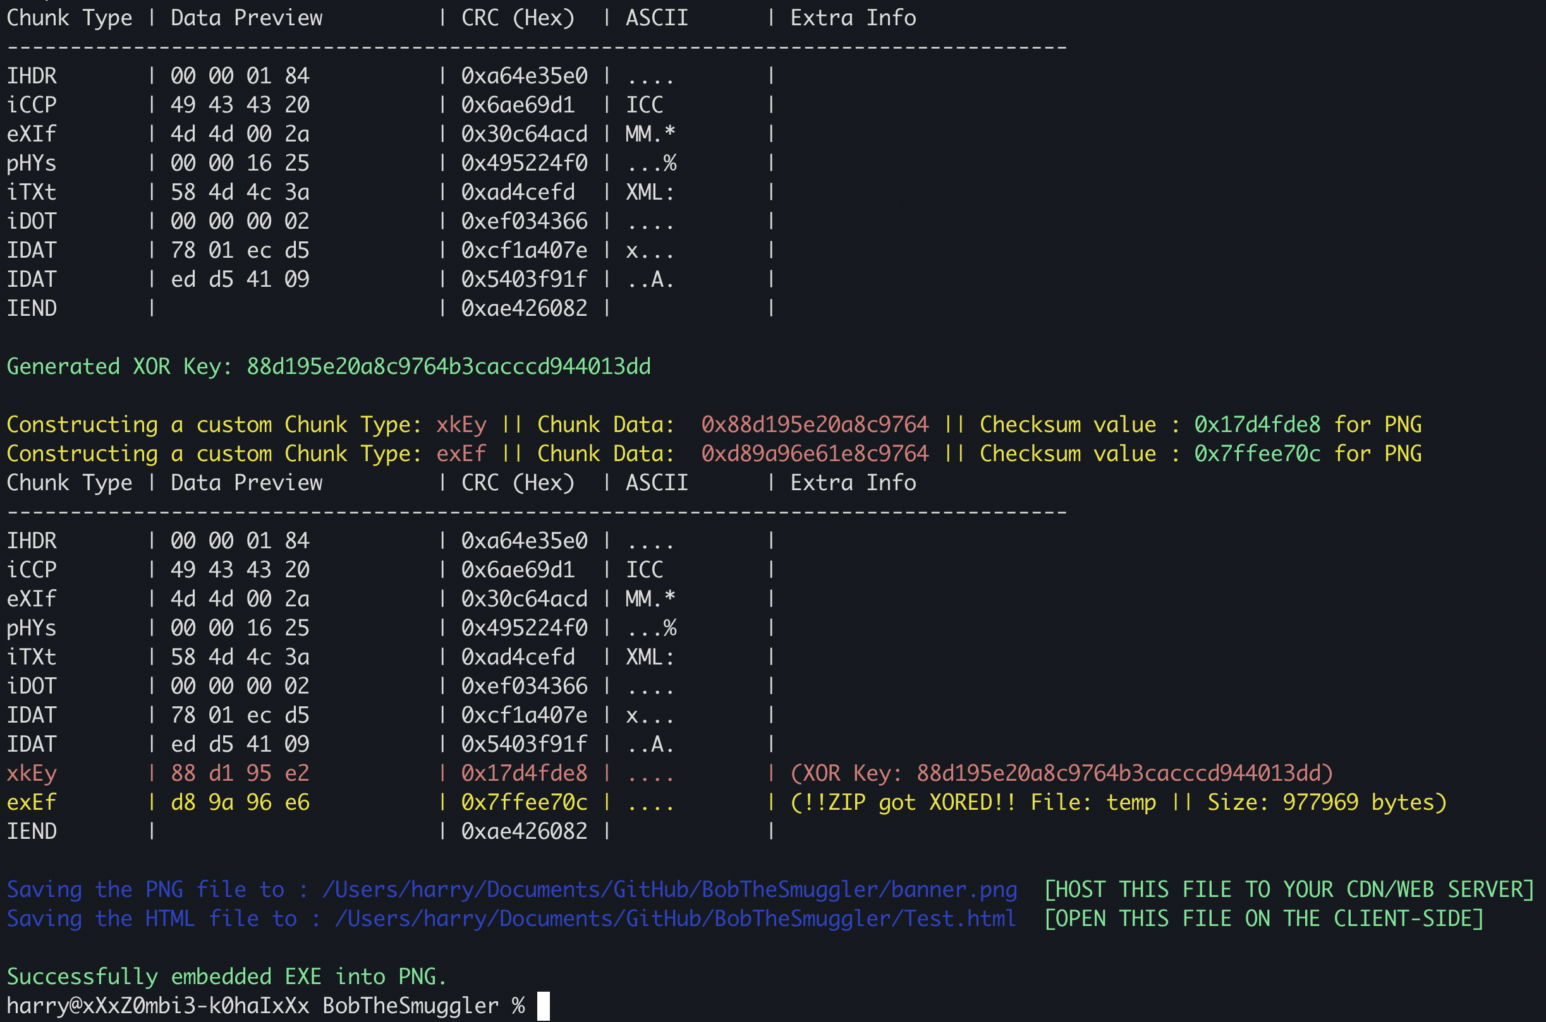The width and height of the screenshot is (1546, 1022).
Task: Click the first table's CRC (Hex) header
Action: coord(518,18)
